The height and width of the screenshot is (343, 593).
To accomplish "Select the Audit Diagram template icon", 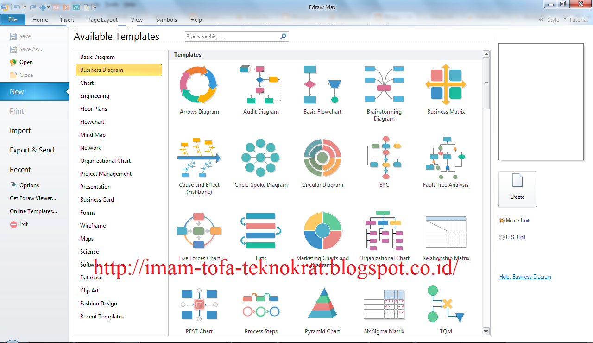I will tap(261, 84).
